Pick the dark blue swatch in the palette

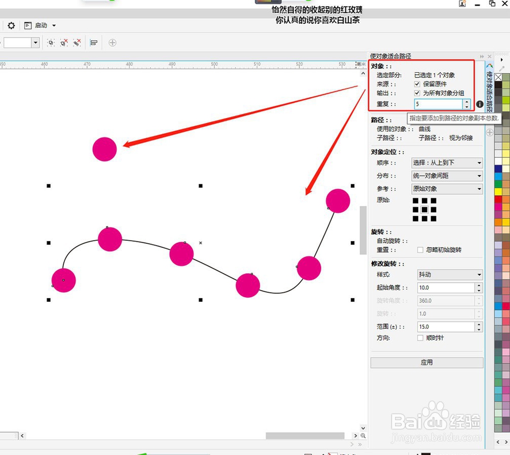click(498, 168)
